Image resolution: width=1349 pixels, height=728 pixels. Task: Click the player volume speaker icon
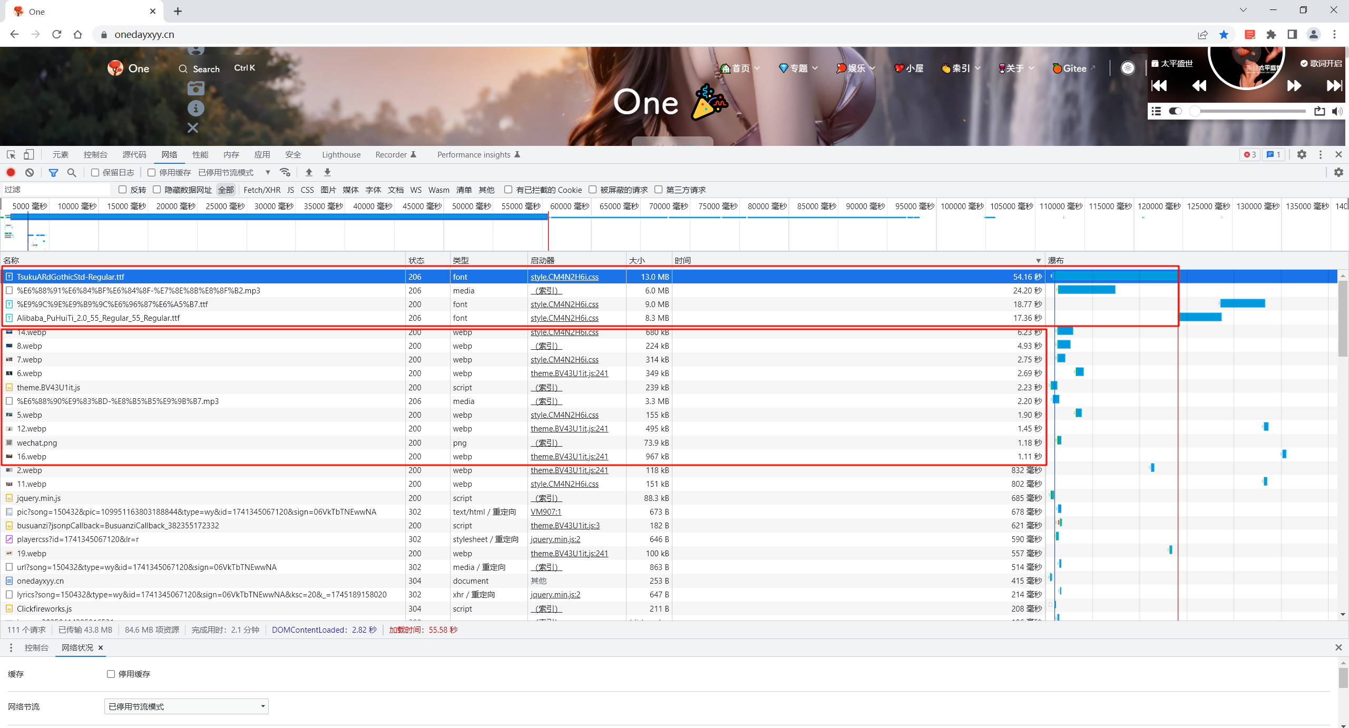[x=1337, y=111]
